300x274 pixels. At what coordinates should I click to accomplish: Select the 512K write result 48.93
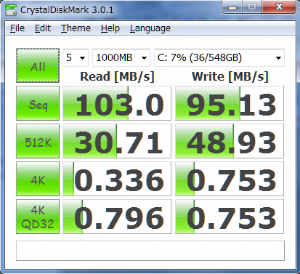[230, 141]
